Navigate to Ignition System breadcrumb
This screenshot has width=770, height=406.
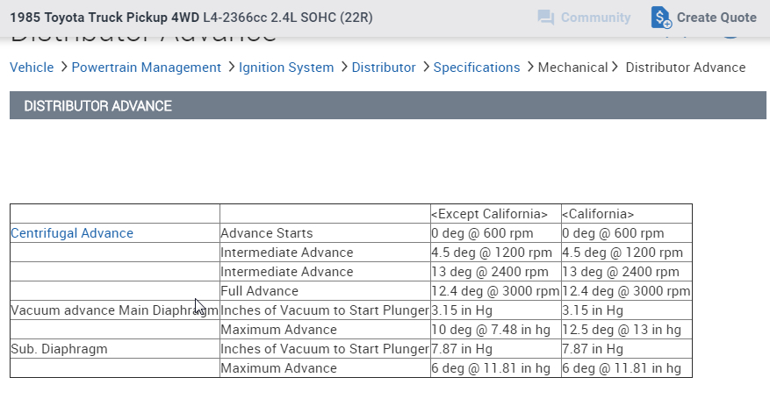pos(286,68)
